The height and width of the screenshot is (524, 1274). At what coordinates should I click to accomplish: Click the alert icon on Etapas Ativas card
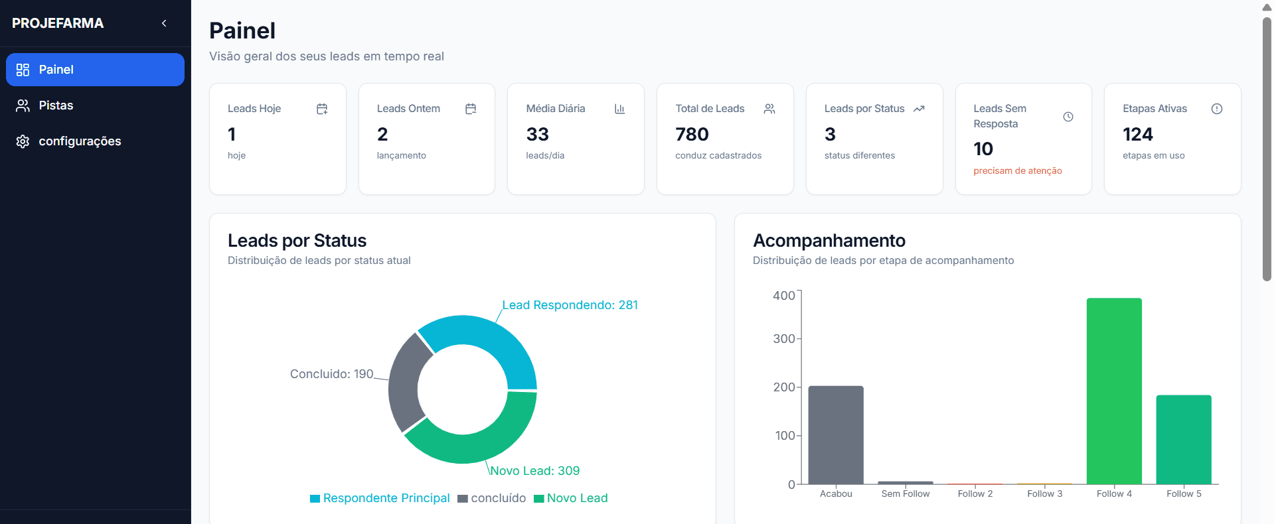[x=1217, y=109]
